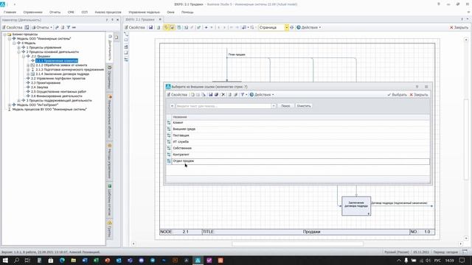Select the Внешняя среда row
The height and width of the screenshot is (265, 472).
coord(298,129)
